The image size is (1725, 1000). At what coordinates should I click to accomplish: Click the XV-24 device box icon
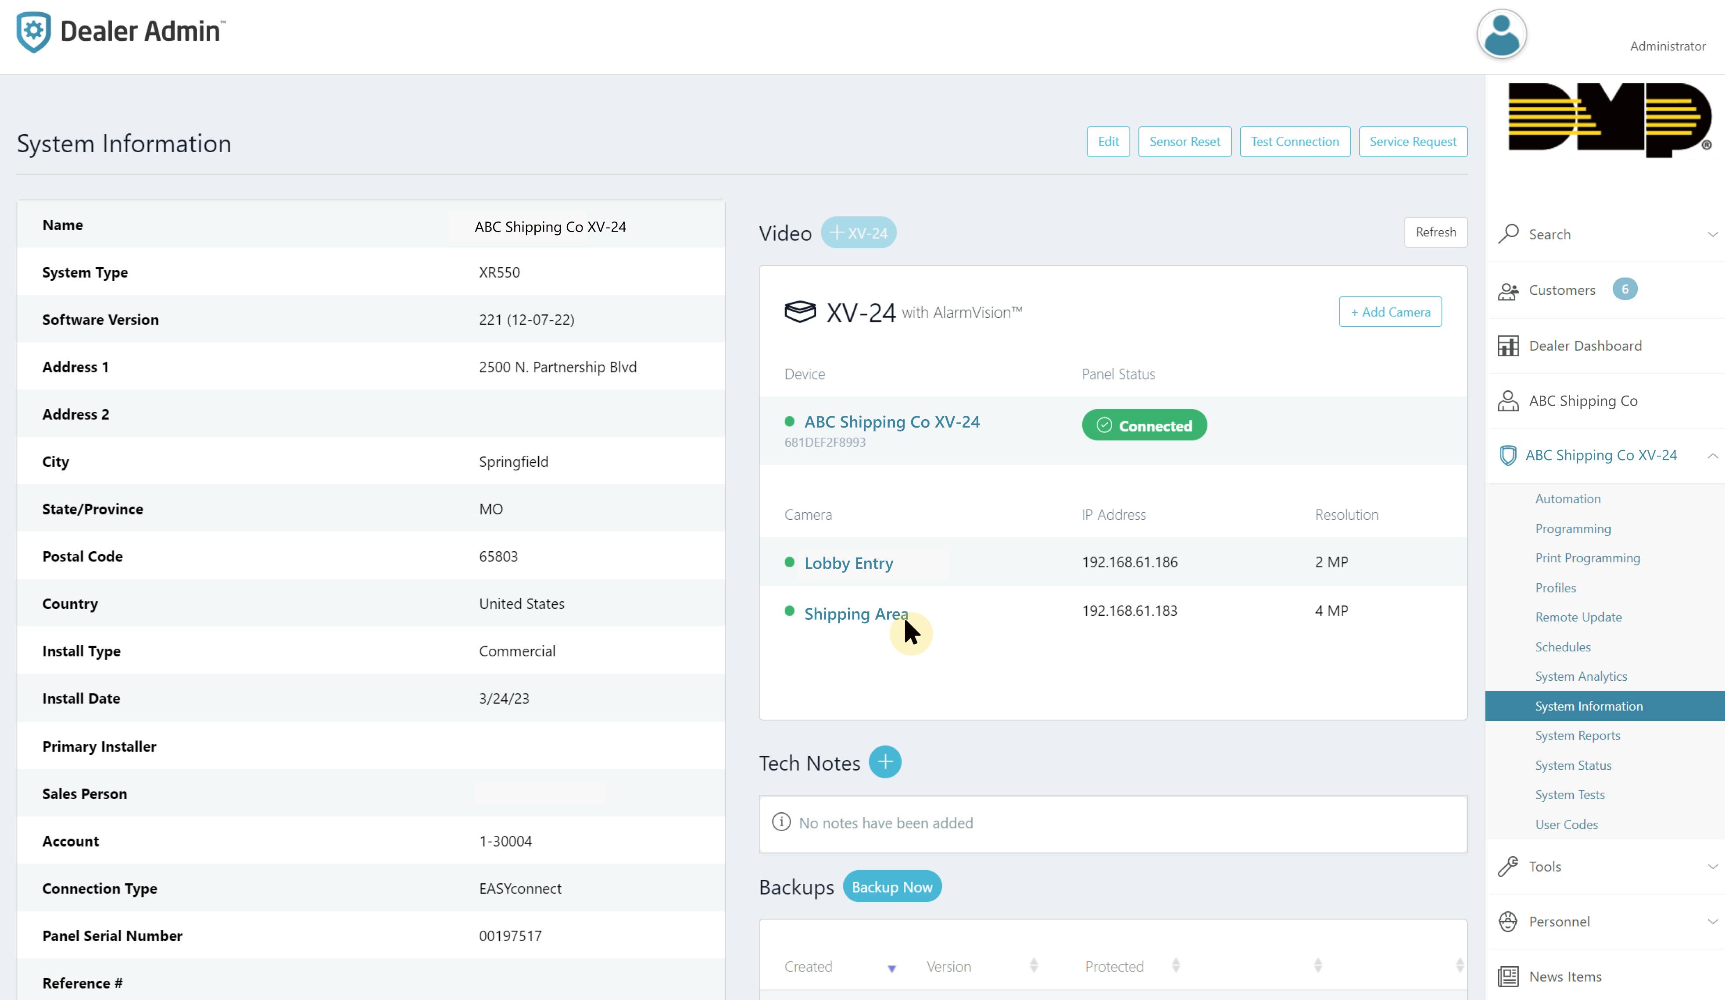[799, 312]
